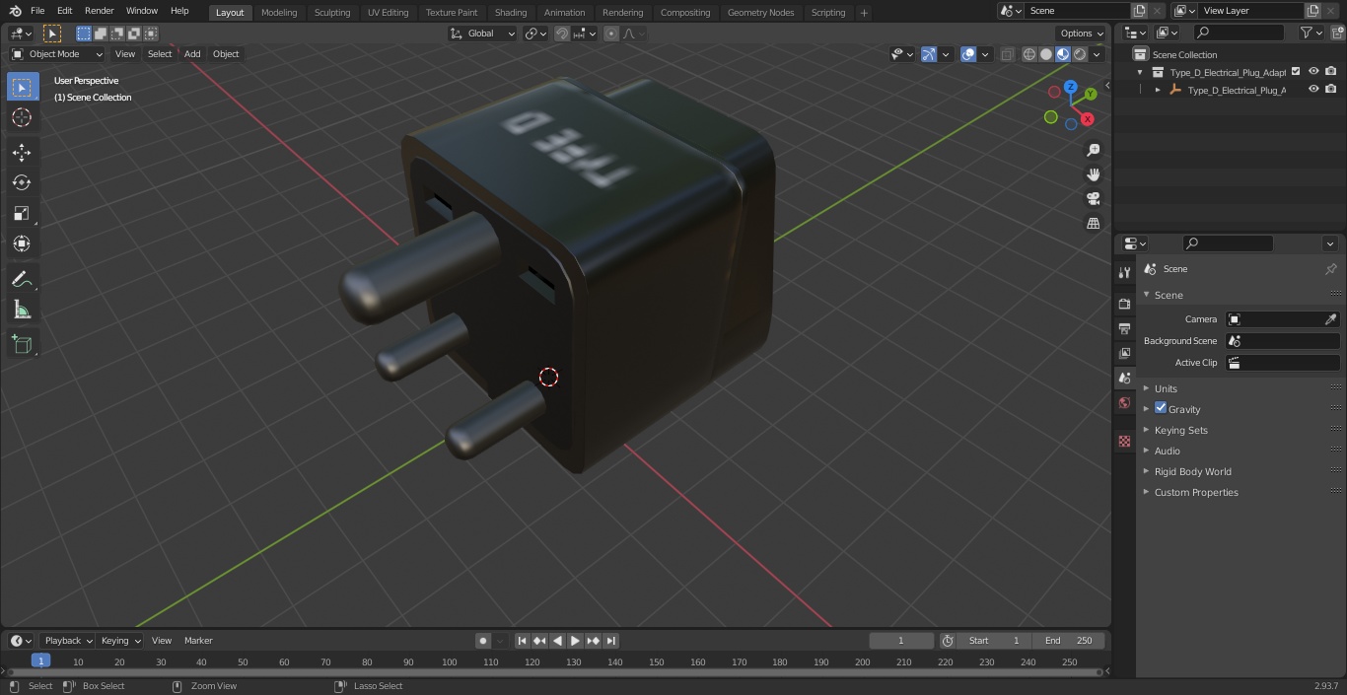Open the Texture properties tab

click(x=1124, y=441)
